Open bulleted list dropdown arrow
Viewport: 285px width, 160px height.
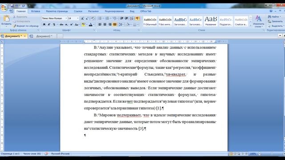103,18
